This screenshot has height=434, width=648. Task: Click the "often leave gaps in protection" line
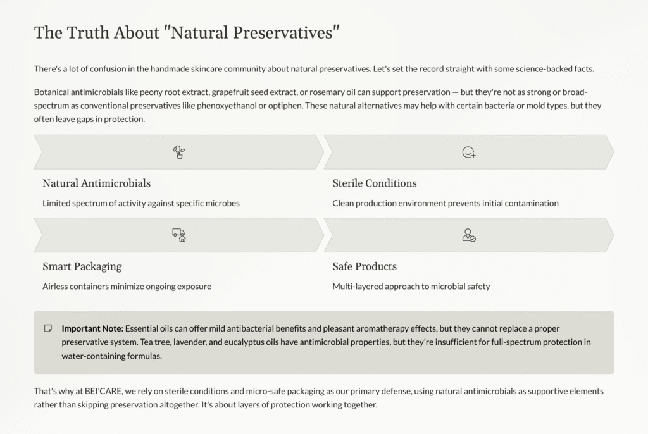tap(89, 119)
